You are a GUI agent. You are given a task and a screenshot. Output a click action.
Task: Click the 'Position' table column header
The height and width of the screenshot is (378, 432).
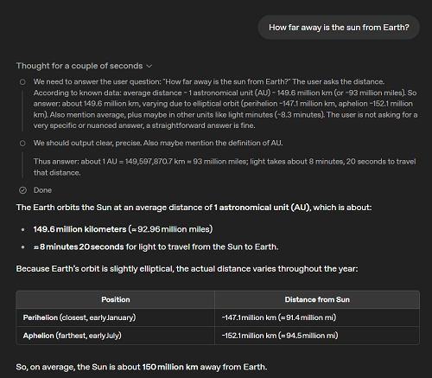tap(116, 299)
